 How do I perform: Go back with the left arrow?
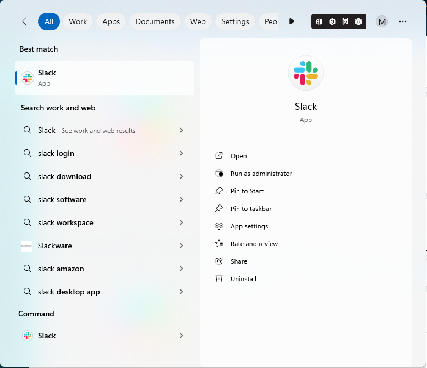[x=26, y=21]
